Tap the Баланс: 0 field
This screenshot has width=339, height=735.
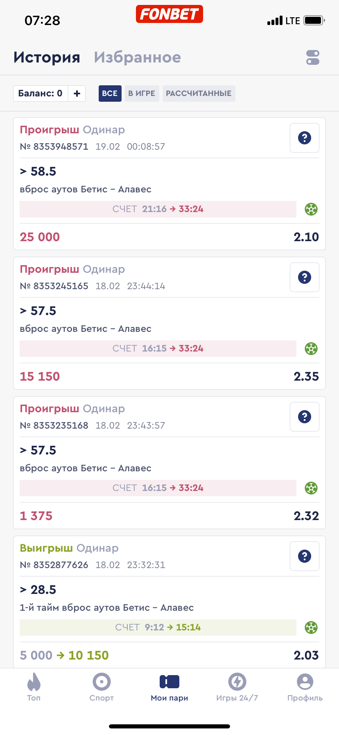click(x=41, y=94)
